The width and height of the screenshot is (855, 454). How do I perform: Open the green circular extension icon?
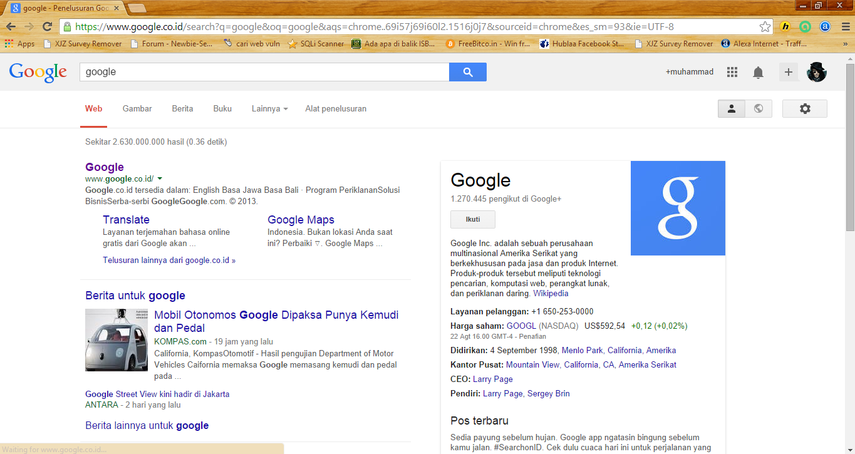(805, 27)
